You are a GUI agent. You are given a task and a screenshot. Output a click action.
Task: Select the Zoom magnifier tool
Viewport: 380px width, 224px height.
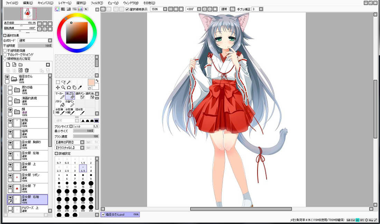63,88
